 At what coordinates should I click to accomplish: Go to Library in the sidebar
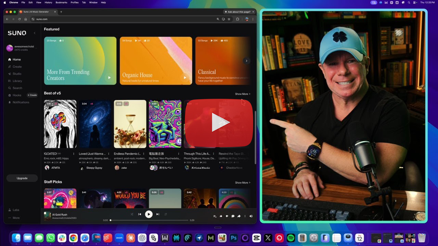pos(17,81)
